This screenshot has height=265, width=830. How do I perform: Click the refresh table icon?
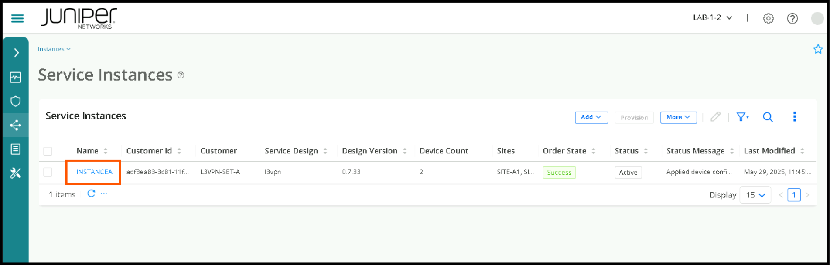tap(91, 194)
